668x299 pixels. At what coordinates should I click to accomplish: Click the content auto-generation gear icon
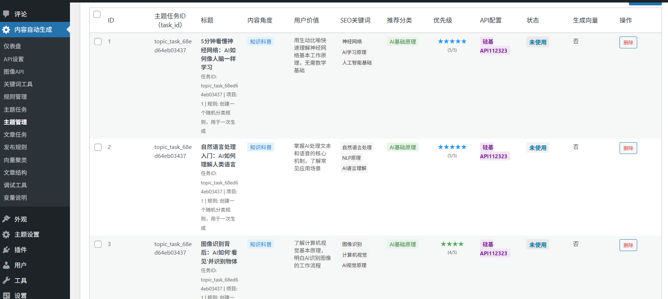pyautogui.click(x=6, y=30)
